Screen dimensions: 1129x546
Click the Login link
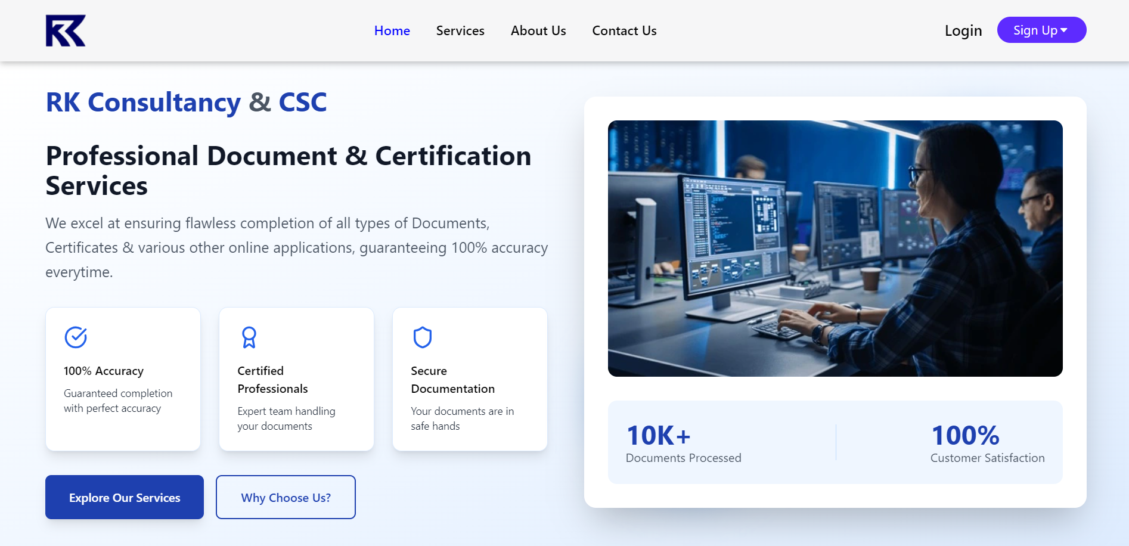coord(963,31)
